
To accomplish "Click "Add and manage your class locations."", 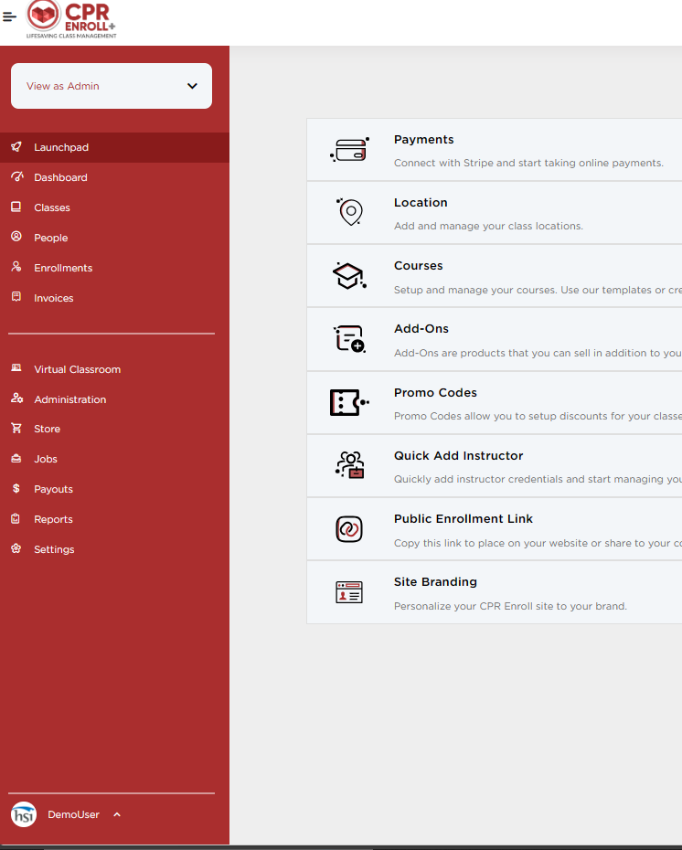I will pos(488,226).
